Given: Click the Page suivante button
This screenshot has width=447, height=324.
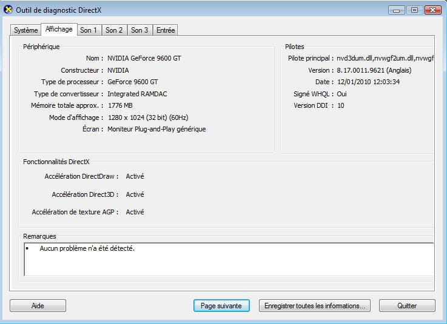Looking at the screenshot, I should pyautogui.click(x=221, y=306).
